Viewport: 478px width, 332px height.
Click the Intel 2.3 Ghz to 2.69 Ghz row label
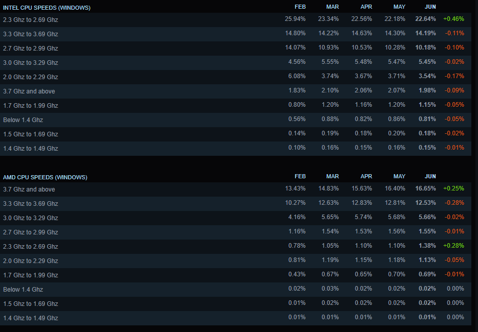coord(31,20)
